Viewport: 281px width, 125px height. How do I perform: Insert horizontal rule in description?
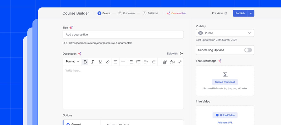click(123, 62)
